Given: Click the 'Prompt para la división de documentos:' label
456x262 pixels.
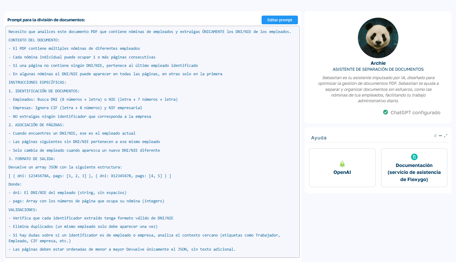Looking at the screenshot, I should coord(46,20).
